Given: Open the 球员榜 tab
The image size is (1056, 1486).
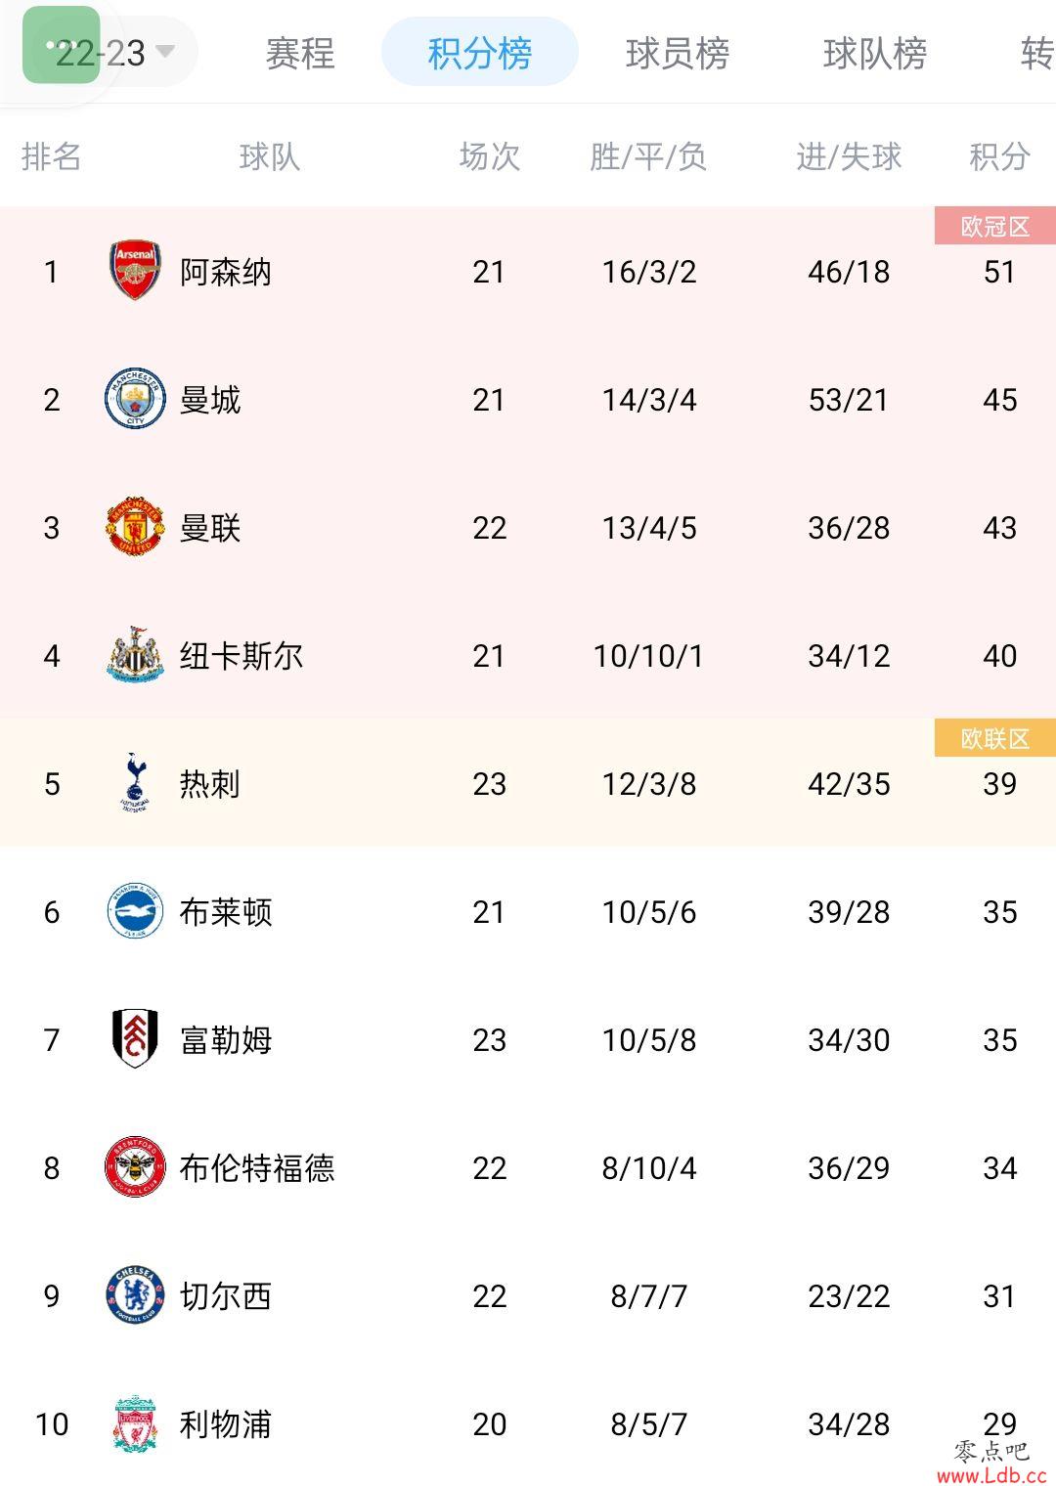Looking at the screenshot, I should click(x=678, y=53).
